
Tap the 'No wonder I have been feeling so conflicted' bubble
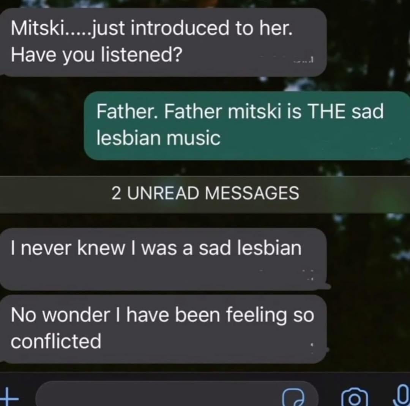tap(163, 329)
